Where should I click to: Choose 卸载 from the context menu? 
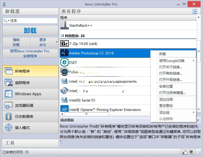pyautogui.click(x=173, y=54)
